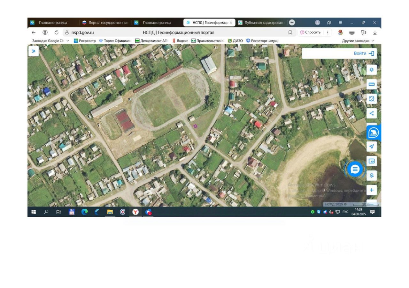Switch to the first Главная страница tab
The height and width of the screenshot is (288, 409).
point(53,23)
